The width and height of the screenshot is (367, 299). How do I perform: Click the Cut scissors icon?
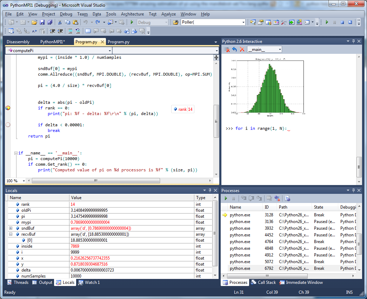(60, 22)
